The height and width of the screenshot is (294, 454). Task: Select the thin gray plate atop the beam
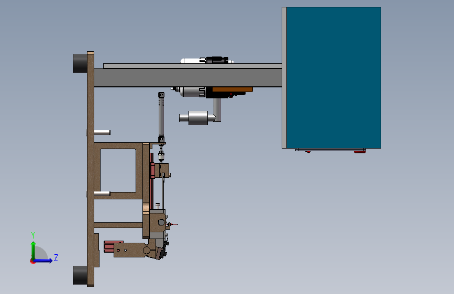(193, 66)
